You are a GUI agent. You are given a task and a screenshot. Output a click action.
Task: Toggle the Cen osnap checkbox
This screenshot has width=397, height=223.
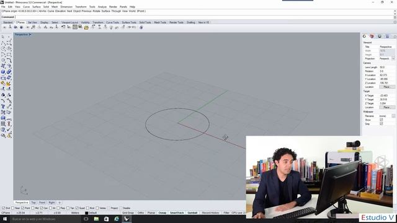(42, 208)
